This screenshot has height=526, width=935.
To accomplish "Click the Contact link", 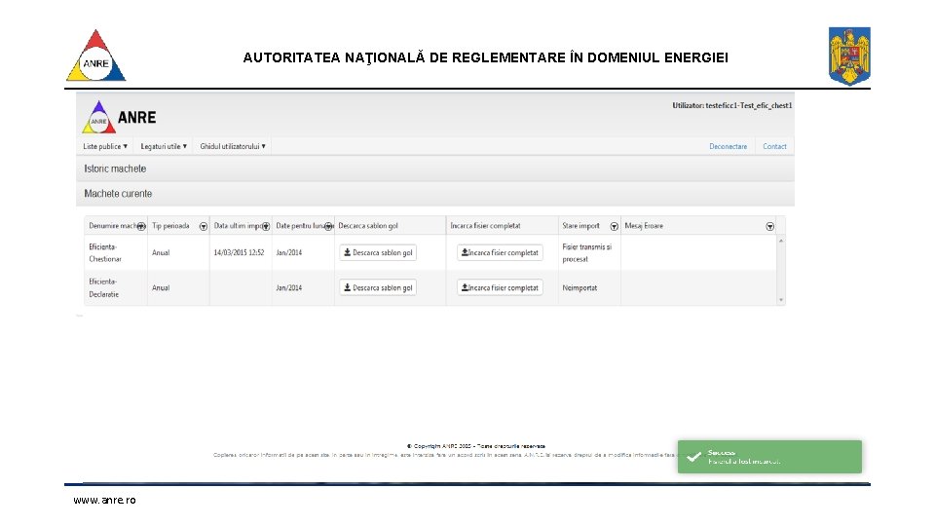I will point(774,146).
